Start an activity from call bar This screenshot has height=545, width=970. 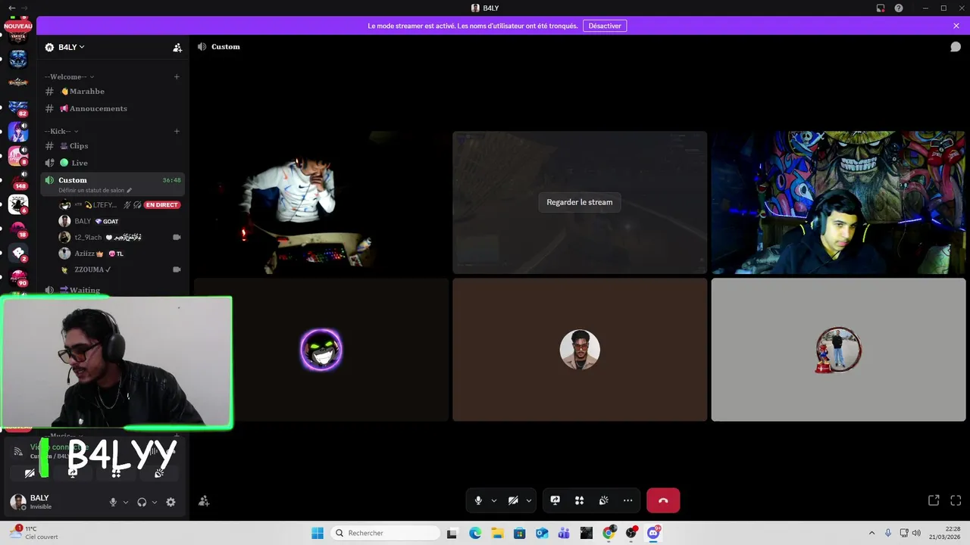pos(579,500)
